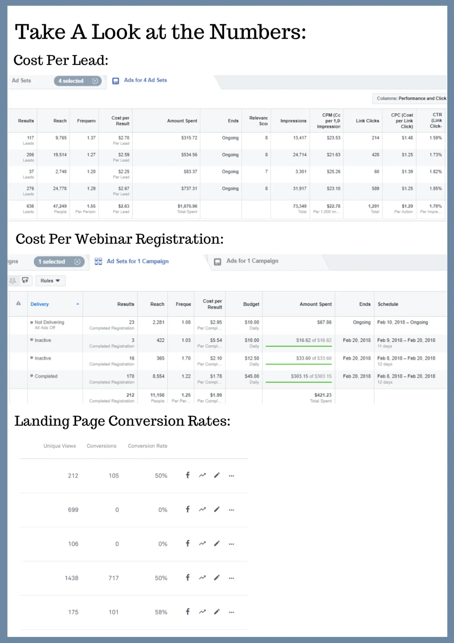Open stats chart for the 212 views row
The image size is (454, 643).
pyautogui.click(x=202, y=475)
